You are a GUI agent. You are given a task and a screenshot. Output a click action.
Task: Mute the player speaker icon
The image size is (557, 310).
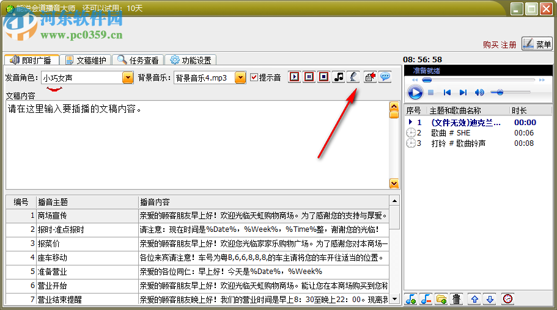pos(479,93)
